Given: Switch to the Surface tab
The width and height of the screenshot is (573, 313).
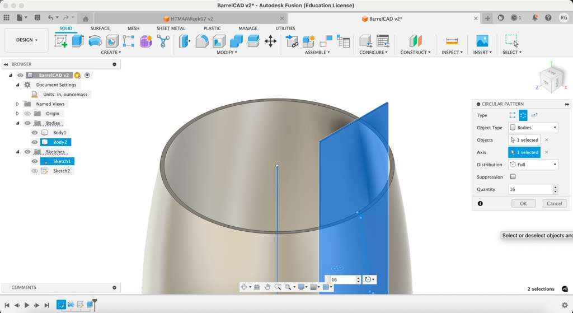Looking at the screenshot, I should tap(100, 28).
